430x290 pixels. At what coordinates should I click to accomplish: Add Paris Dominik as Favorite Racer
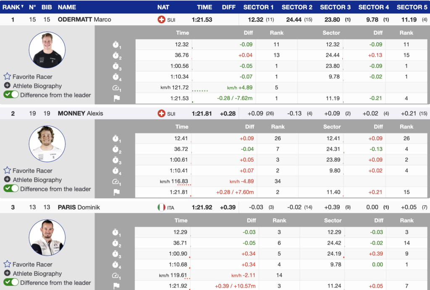(32, 264)
